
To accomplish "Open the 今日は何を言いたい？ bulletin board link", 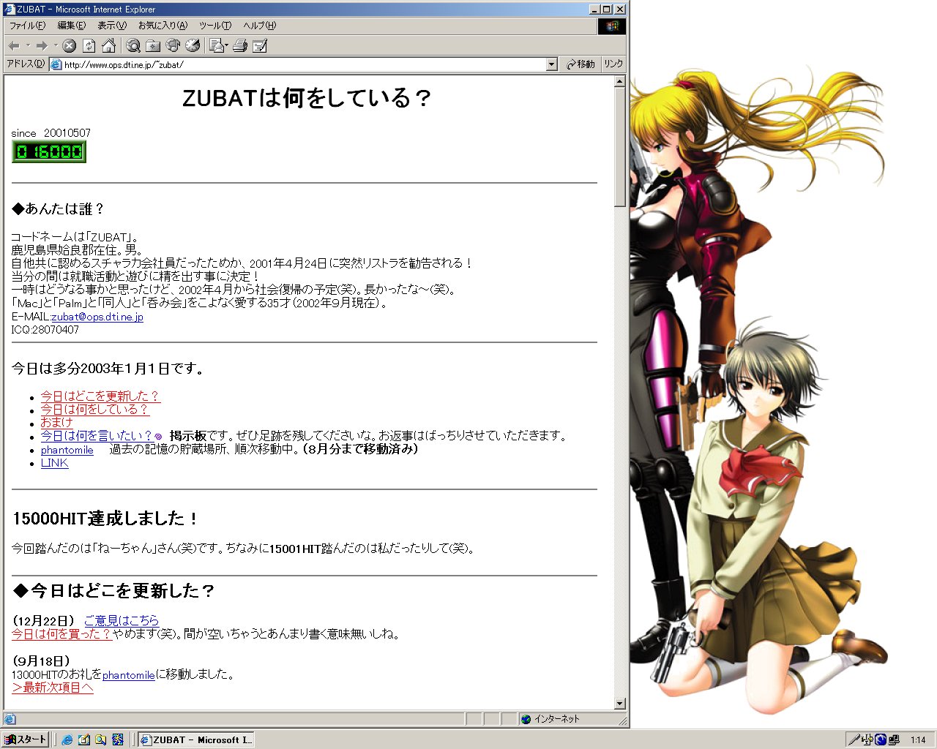I will pyautogui.click(x=97, y=435).
